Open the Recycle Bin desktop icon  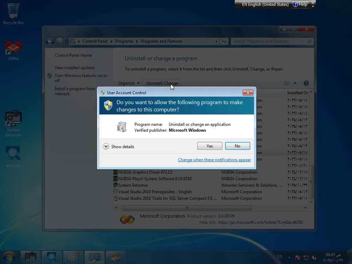pos(13,14)
